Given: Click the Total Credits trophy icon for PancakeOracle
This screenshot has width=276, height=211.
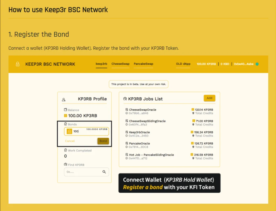Looking at the screenshot, I should point(194,147).
